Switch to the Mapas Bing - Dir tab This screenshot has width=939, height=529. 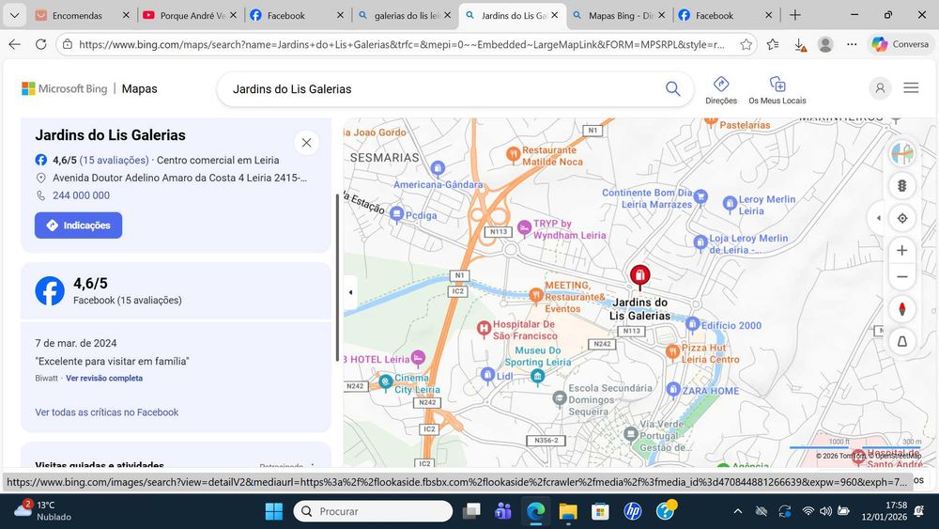pos(619,15)
